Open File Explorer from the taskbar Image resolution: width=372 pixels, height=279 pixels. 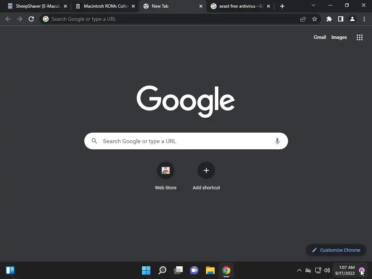210,270
